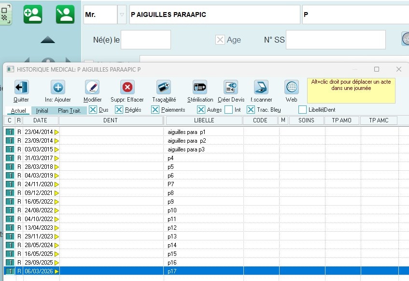Viewport: 409px width, 281px height.
Task: Enable the Int checkbox
Action: [x=228, y=110]
